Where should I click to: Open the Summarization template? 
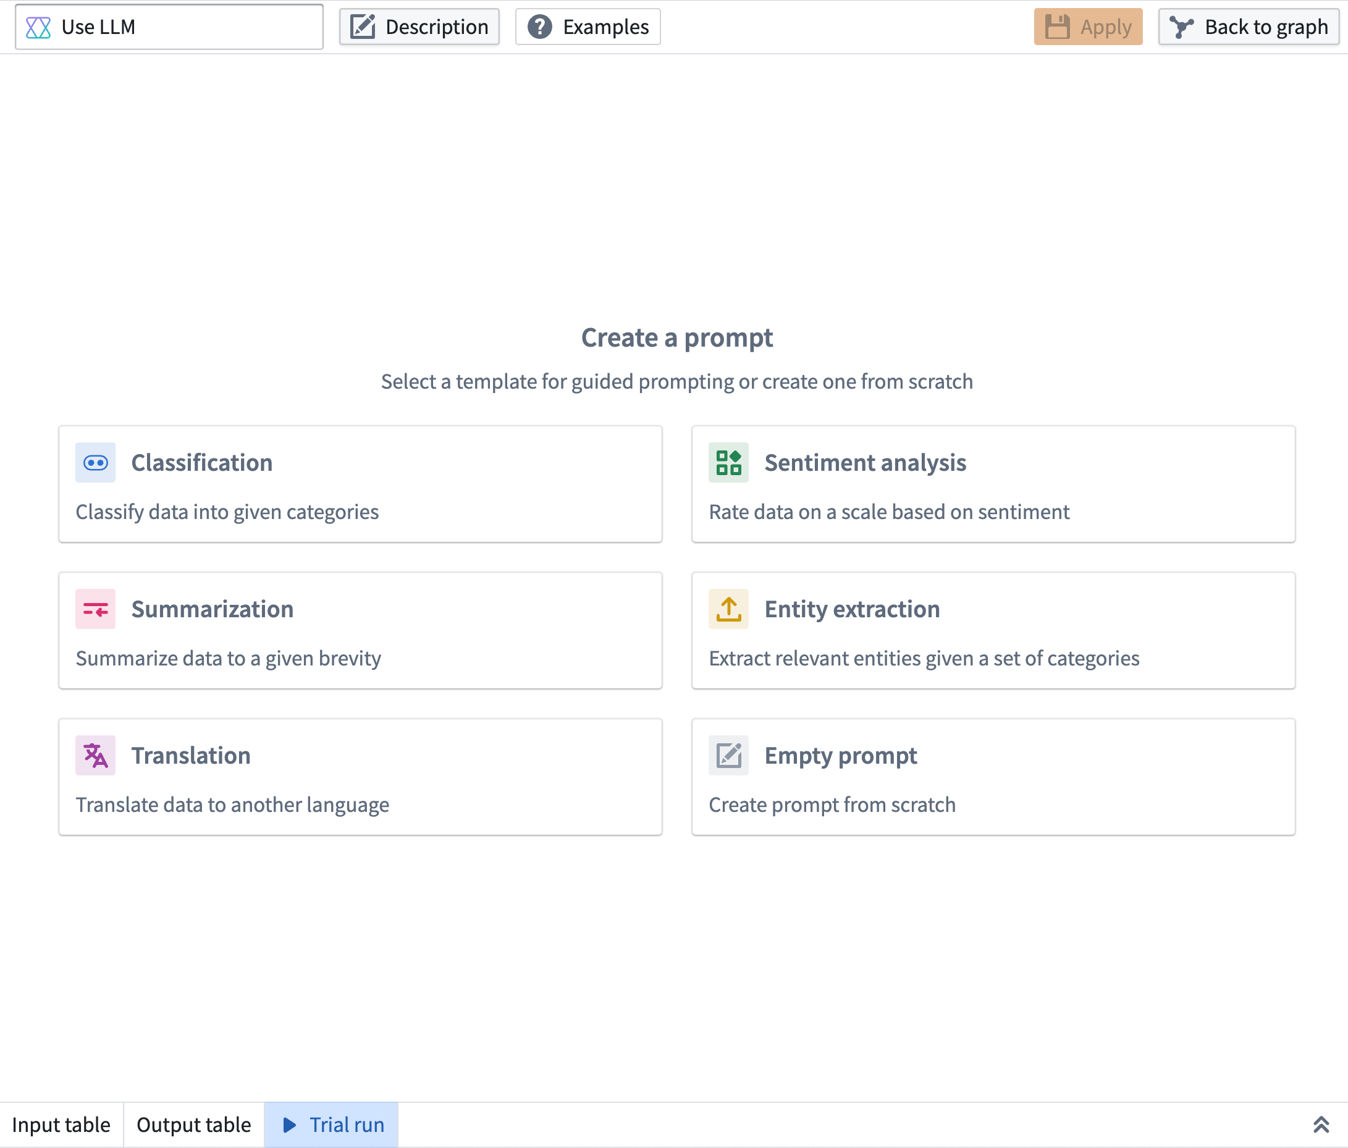pyautogui.click(x=360, y=630)
